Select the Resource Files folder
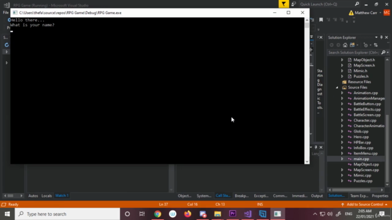This screenshot has width=392, height=220. [x=360, y=82]
